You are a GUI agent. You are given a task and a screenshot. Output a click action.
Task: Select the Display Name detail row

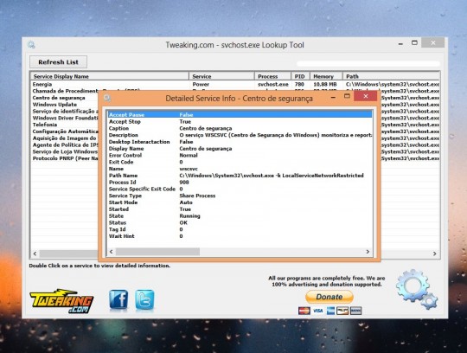click(240, 149)
